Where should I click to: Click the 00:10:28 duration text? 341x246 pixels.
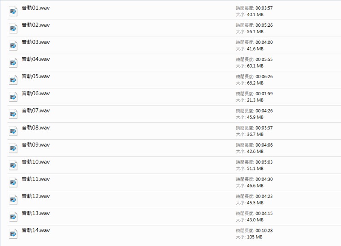pyautogui.click(x=264, y=230)
